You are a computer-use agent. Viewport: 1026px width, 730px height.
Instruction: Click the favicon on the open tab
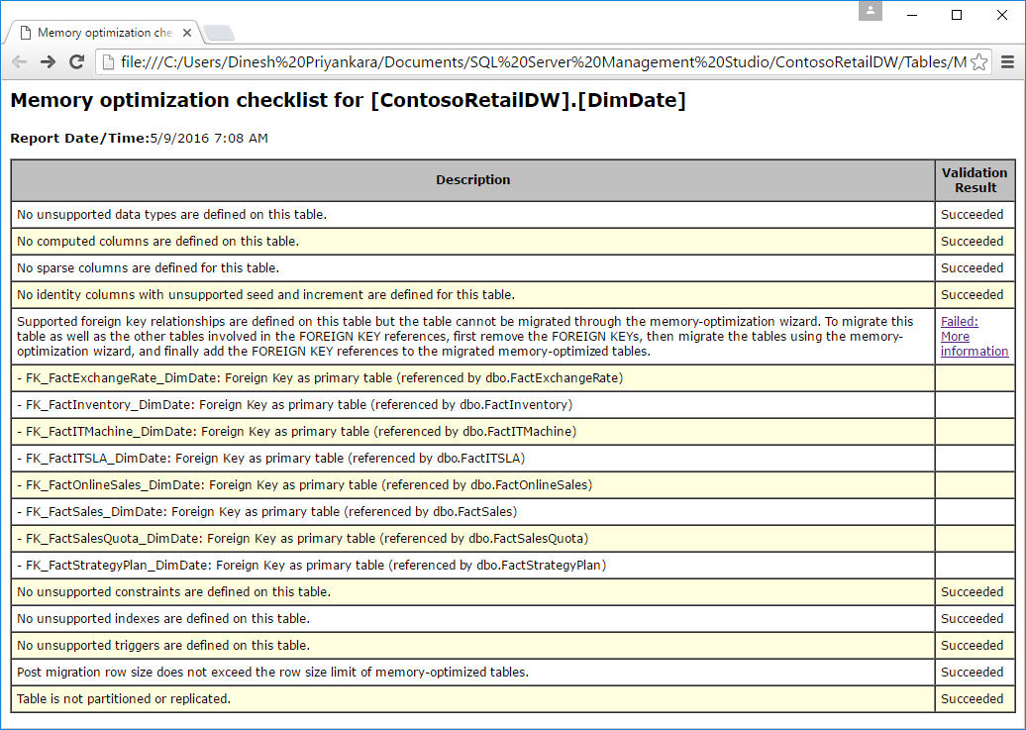click(x=28, y=32)
